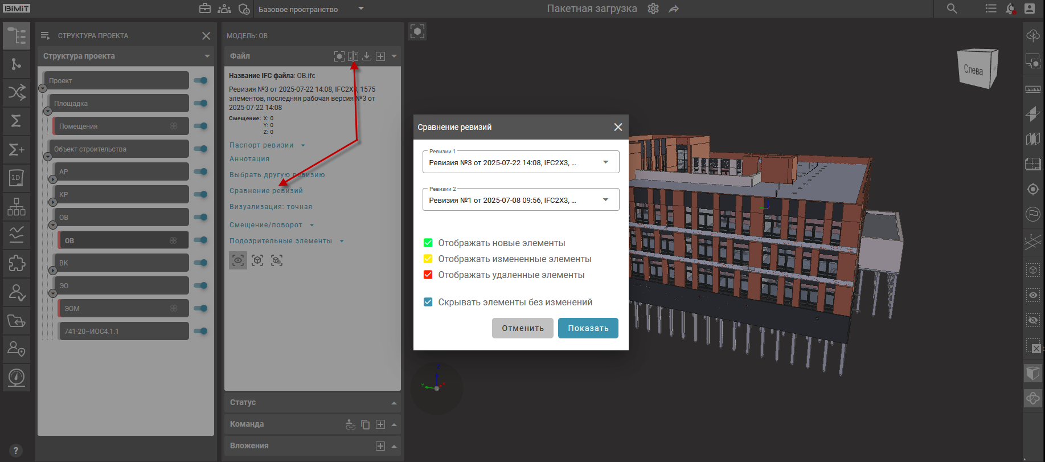
Task: Click Сравнение ревизий link
Action: pos(266,191)
